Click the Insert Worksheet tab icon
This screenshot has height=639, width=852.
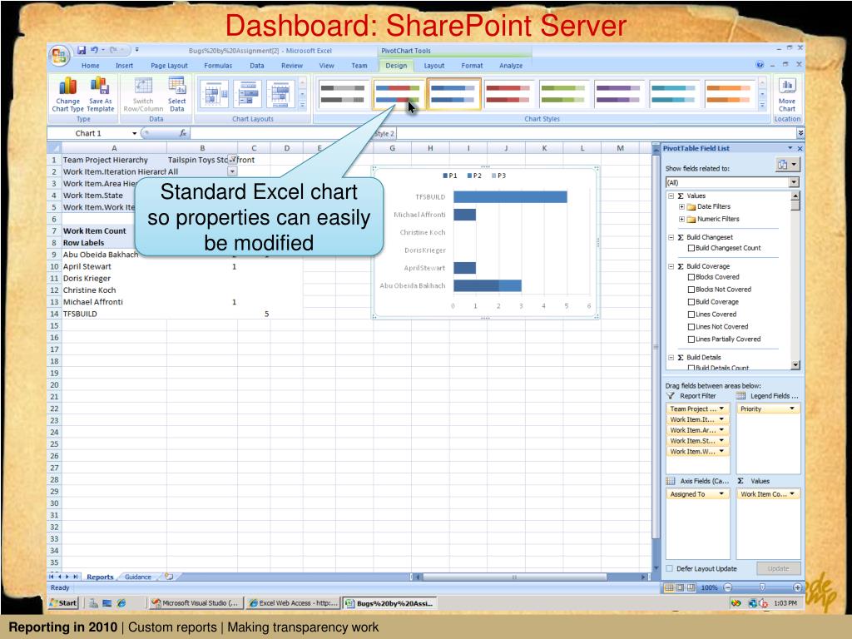(169, 577)
